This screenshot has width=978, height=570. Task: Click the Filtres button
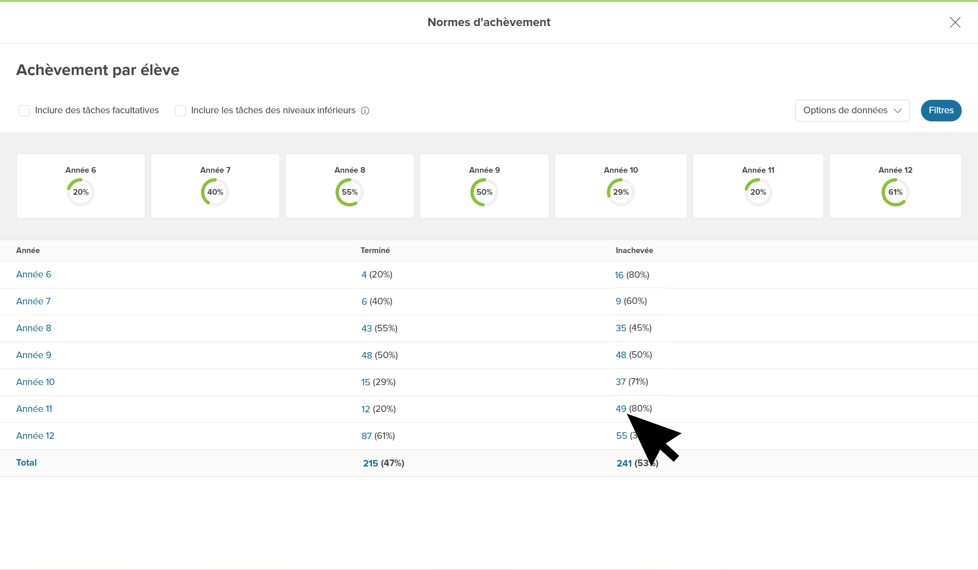[941, 110]
